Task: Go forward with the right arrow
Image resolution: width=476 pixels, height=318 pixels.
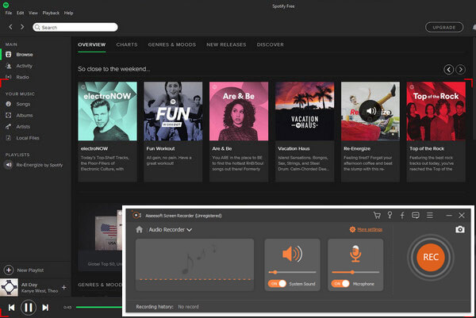Action: (22, 27)
